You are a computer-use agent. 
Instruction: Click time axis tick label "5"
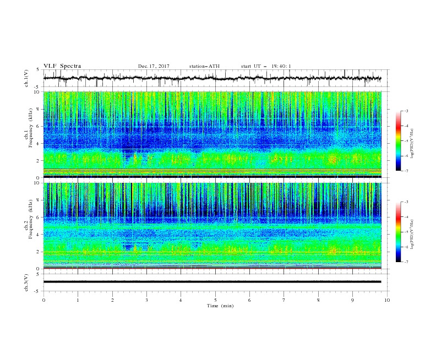215,300
